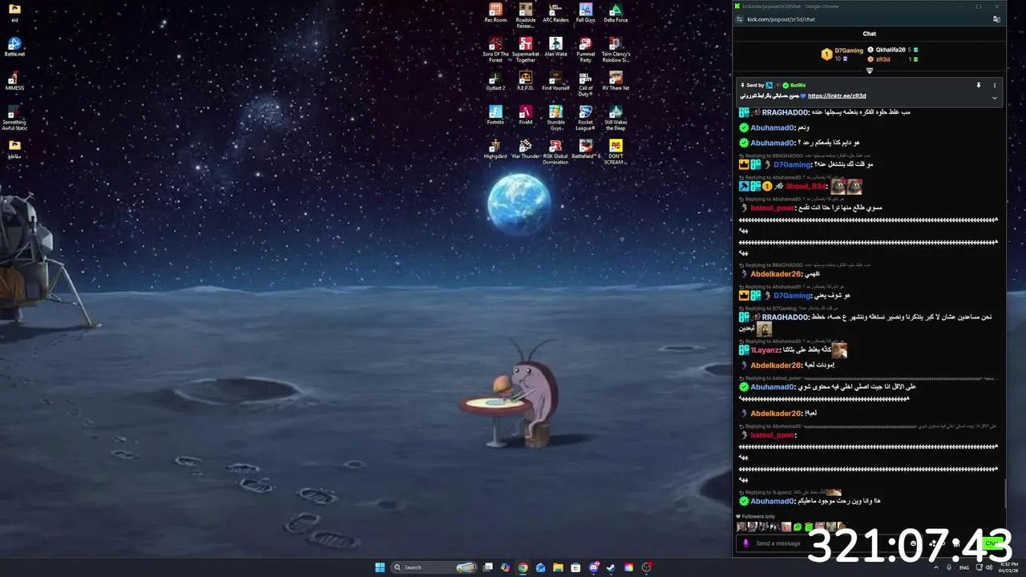Image resolution: width=1026 pixels, height=577 pixels.
Task: Open Discord from the taskbar
Action: point(593,567)
